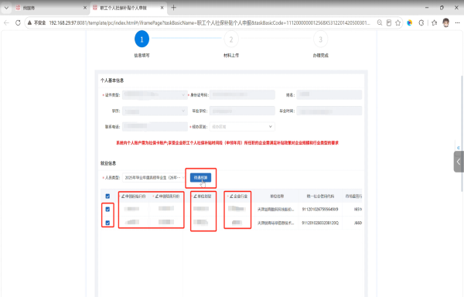
Task: Click the edit pencil icon on 申领起始月份 column
Action: [x=123, y=196]
